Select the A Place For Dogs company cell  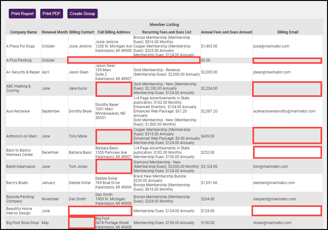pos(21,46)
